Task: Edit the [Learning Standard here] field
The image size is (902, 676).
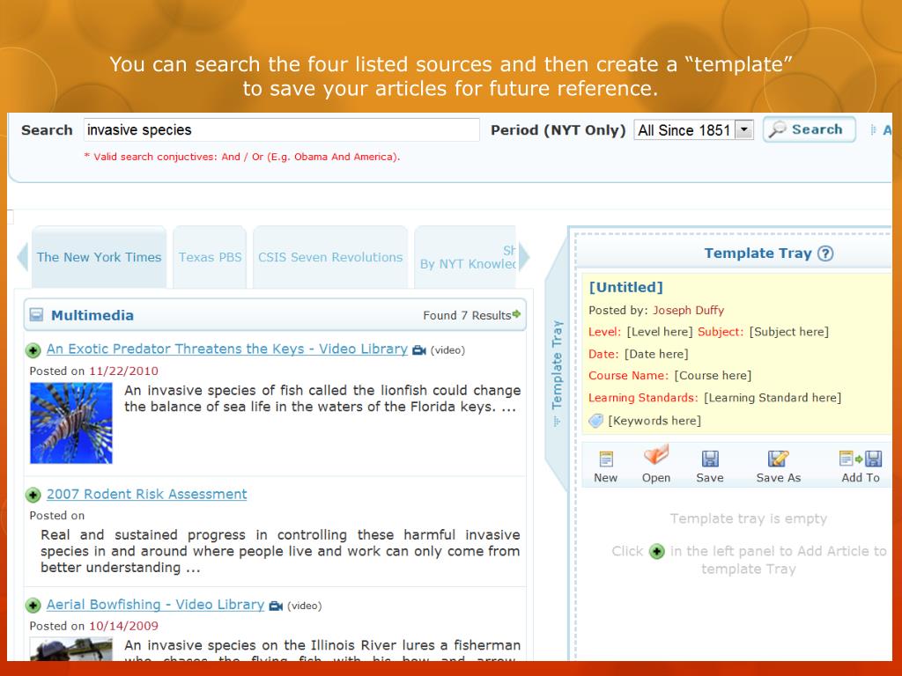Action: point(773,398)
